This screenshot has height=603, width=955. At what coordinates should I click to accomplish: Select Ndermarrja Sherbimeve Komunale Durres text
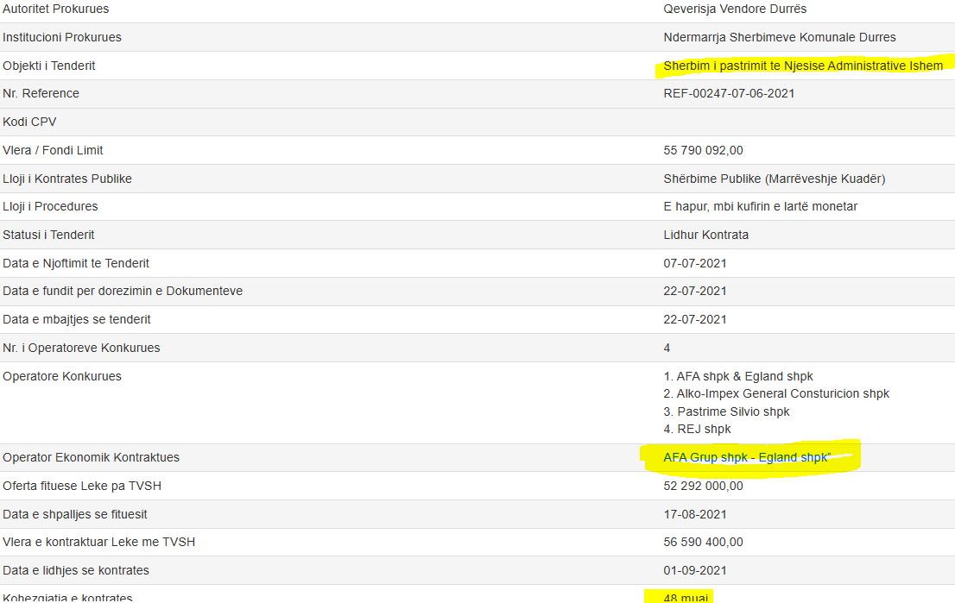[779, 37]
